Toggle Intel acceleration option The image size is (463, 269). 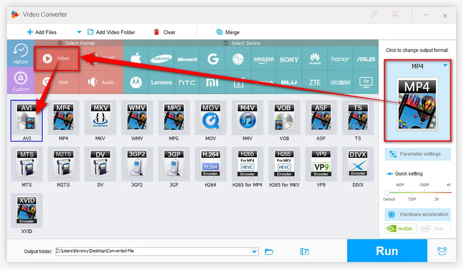click(x=435, y=228)
